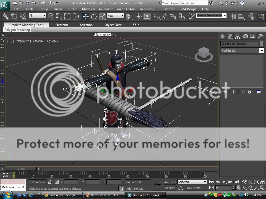Toggle the Selection Lock padlock
This screenshot has height=199, width=266.
50,182
